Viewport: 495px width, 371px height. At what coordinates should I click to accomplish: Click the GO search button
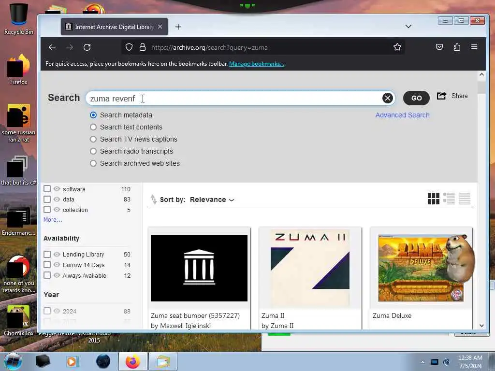tap(416, 98)
